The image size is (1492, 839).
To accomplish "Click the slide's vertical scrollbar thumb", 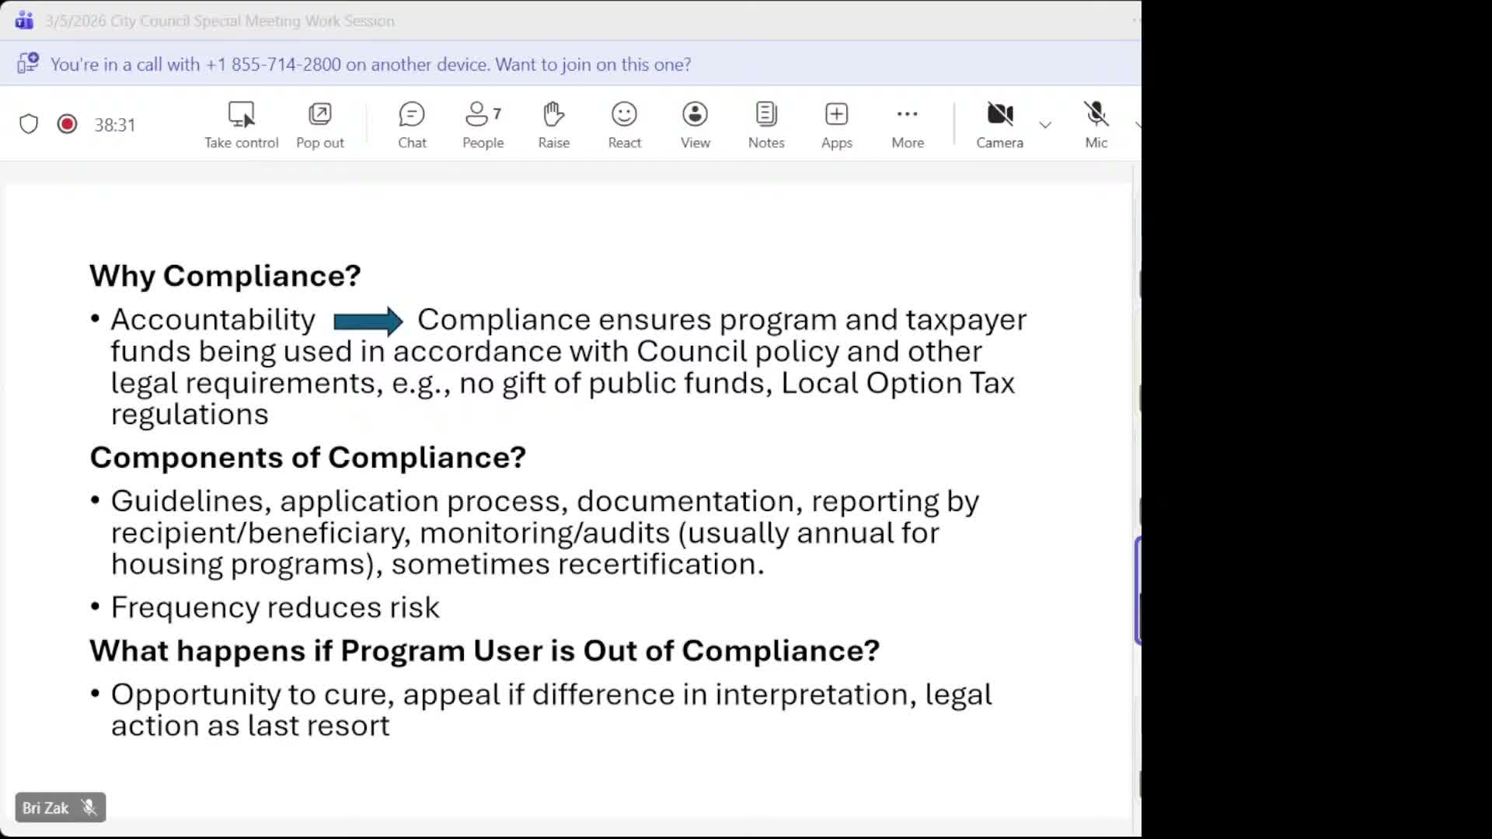I will (1138, 590).
